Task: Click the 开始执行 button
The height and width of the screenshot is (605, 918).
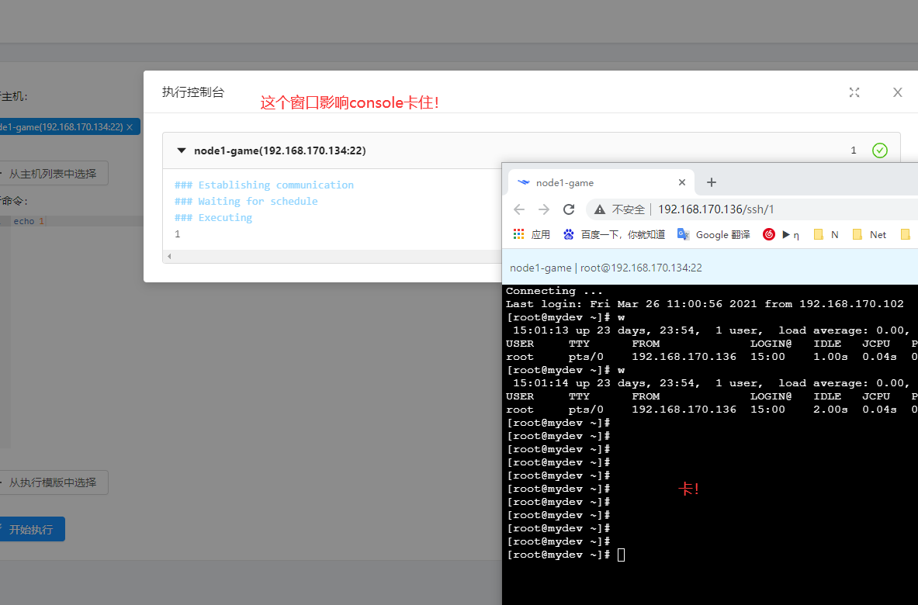Action: [32, 530]
